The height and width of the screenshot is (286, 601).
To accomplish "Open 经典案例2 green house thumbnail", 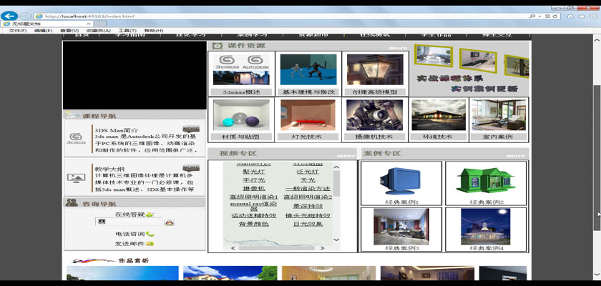I will click(486, 181).
